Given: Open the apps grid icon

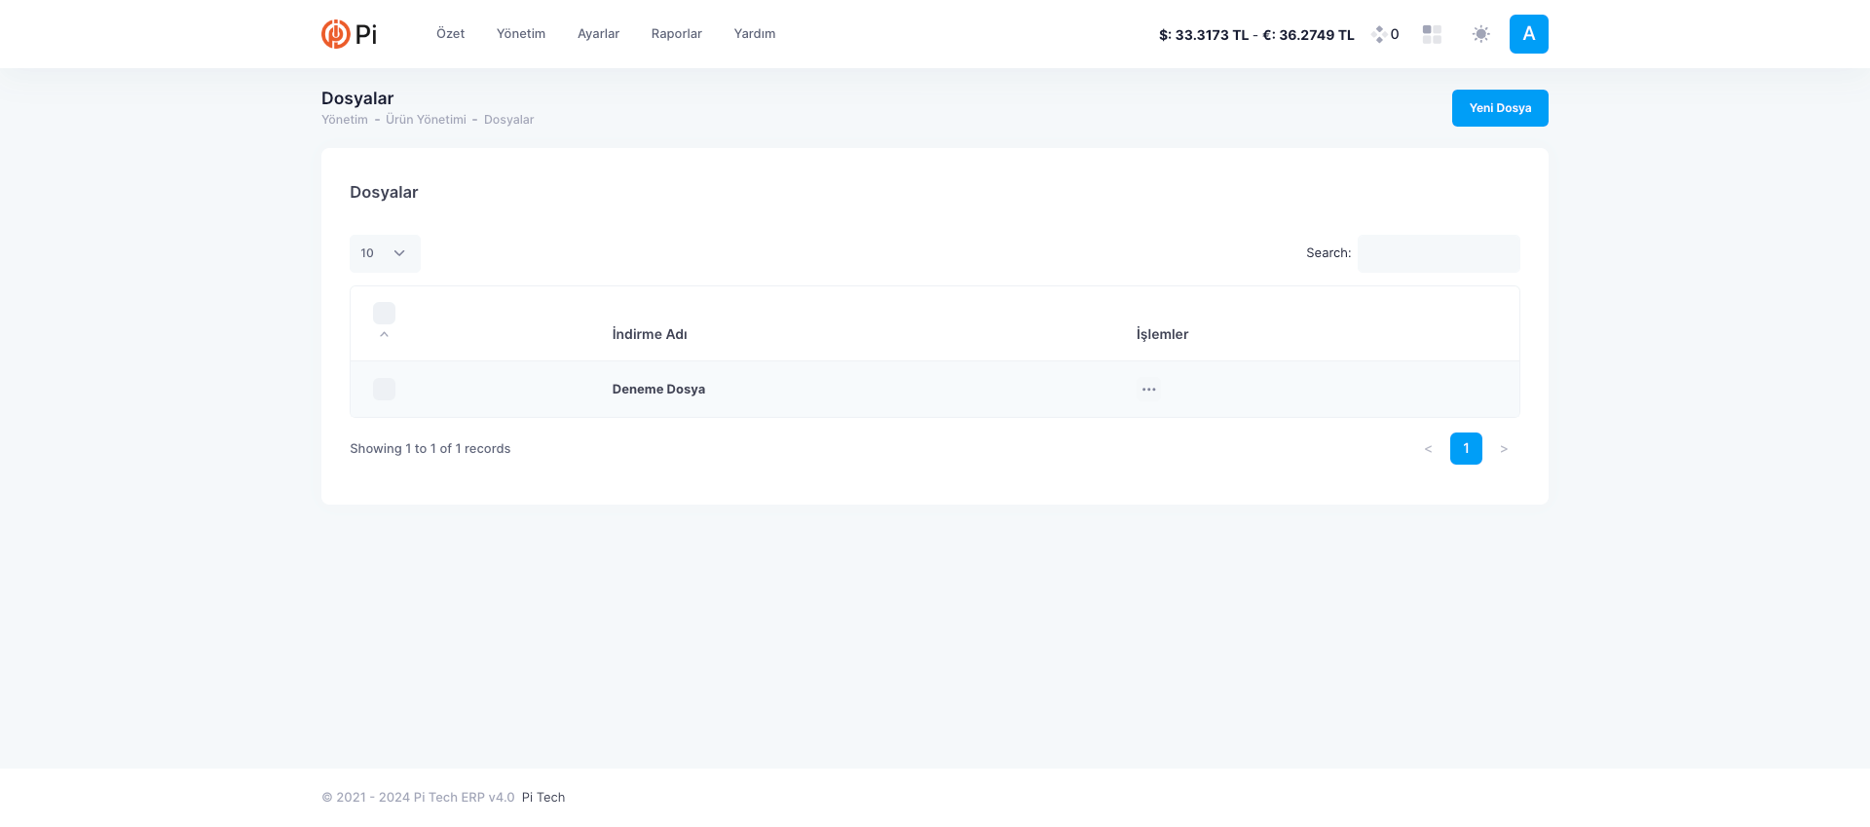Looking at the screenshot, I should (x=1432, y=34).
